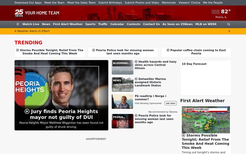Read Health hazards and hazy skies article

coord(156,65)
